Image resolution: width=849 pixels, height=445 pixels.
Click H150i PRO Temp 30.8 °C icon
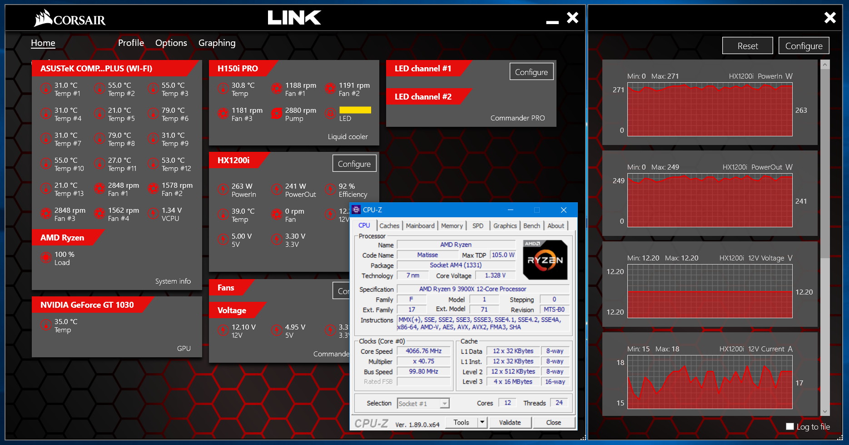point(223,89)
